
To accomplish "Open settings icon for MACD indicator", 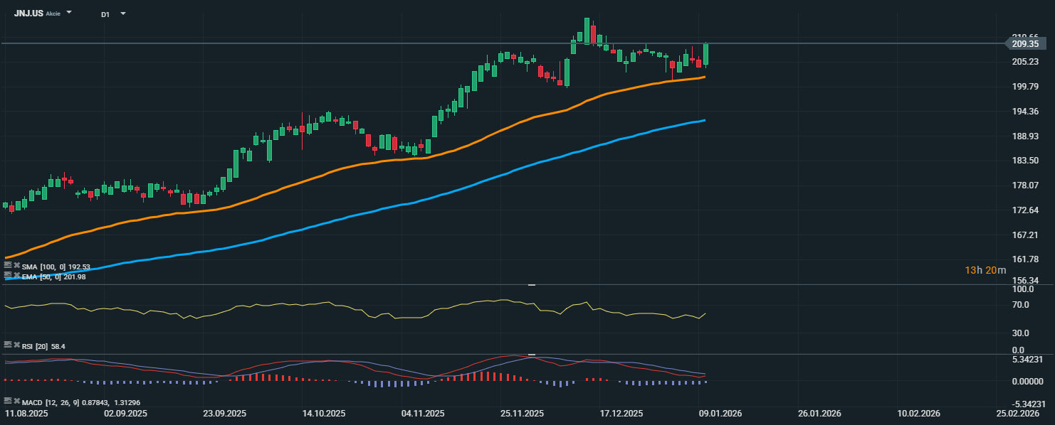I will (x=8, y=402).
